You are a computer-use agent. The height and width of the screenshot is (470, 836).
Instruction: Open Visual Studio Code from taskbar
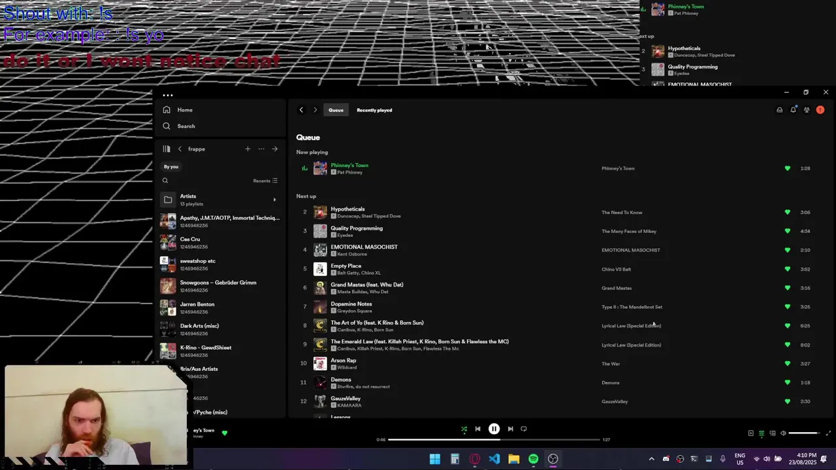pyautogui.click(x=494, y=459)
